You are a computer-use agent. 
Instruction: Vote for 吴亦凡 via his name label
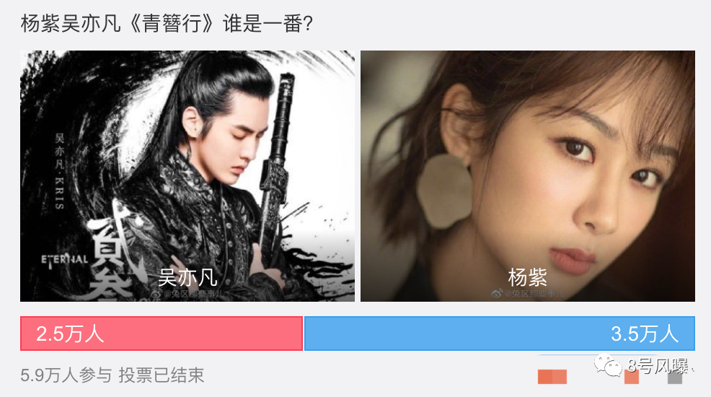[x=187, y=277]
